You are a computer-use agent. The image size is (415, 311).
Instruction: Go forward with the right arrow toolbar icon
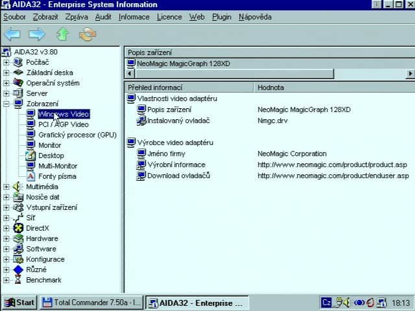point(37,34)
